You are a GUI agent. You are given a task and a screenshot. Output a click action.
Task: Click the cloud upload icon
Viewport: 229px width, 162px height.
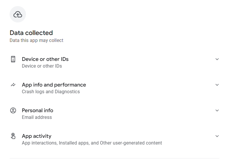[x=18, y=14]
